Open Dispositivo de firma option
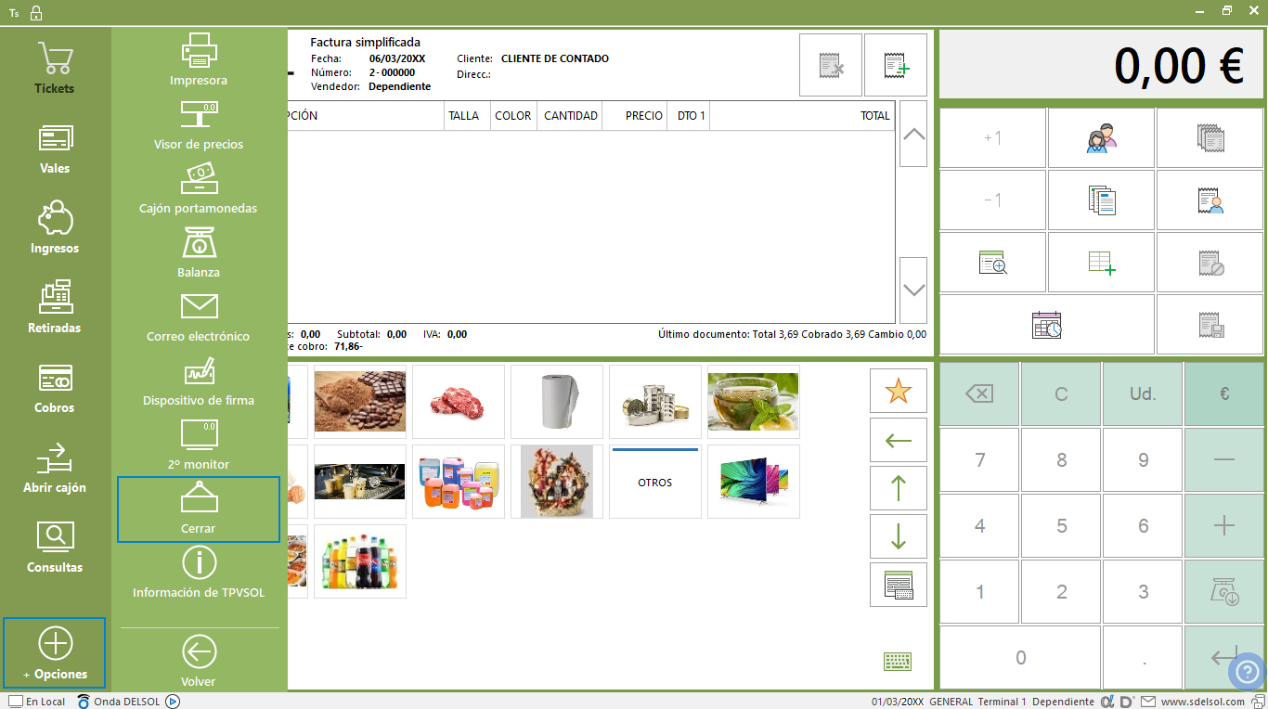 click(x=199, y=380)
